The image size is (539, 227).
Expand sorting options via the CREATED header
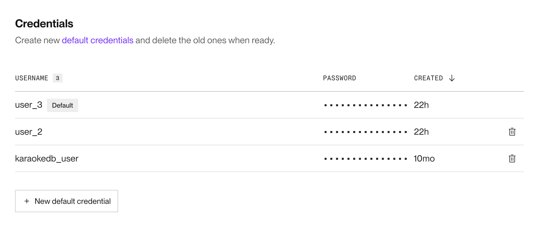(428, 78)
